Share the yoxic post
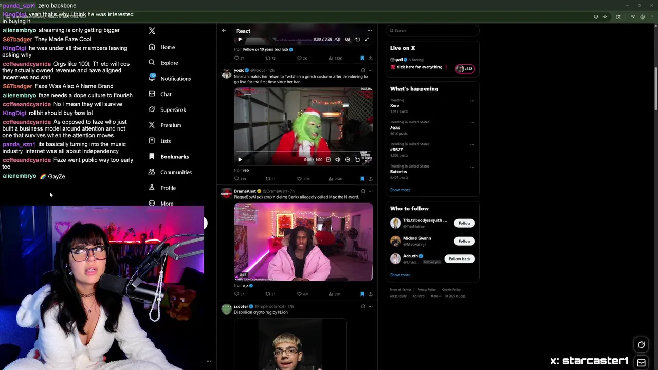 tap(370, 179)
